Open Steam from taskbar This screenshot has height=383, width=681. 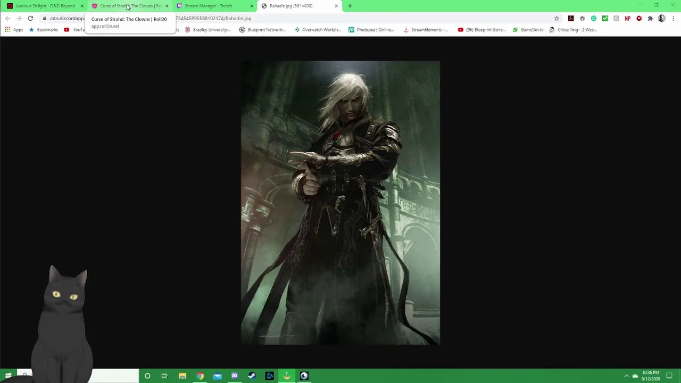click(x=252, y=376)
